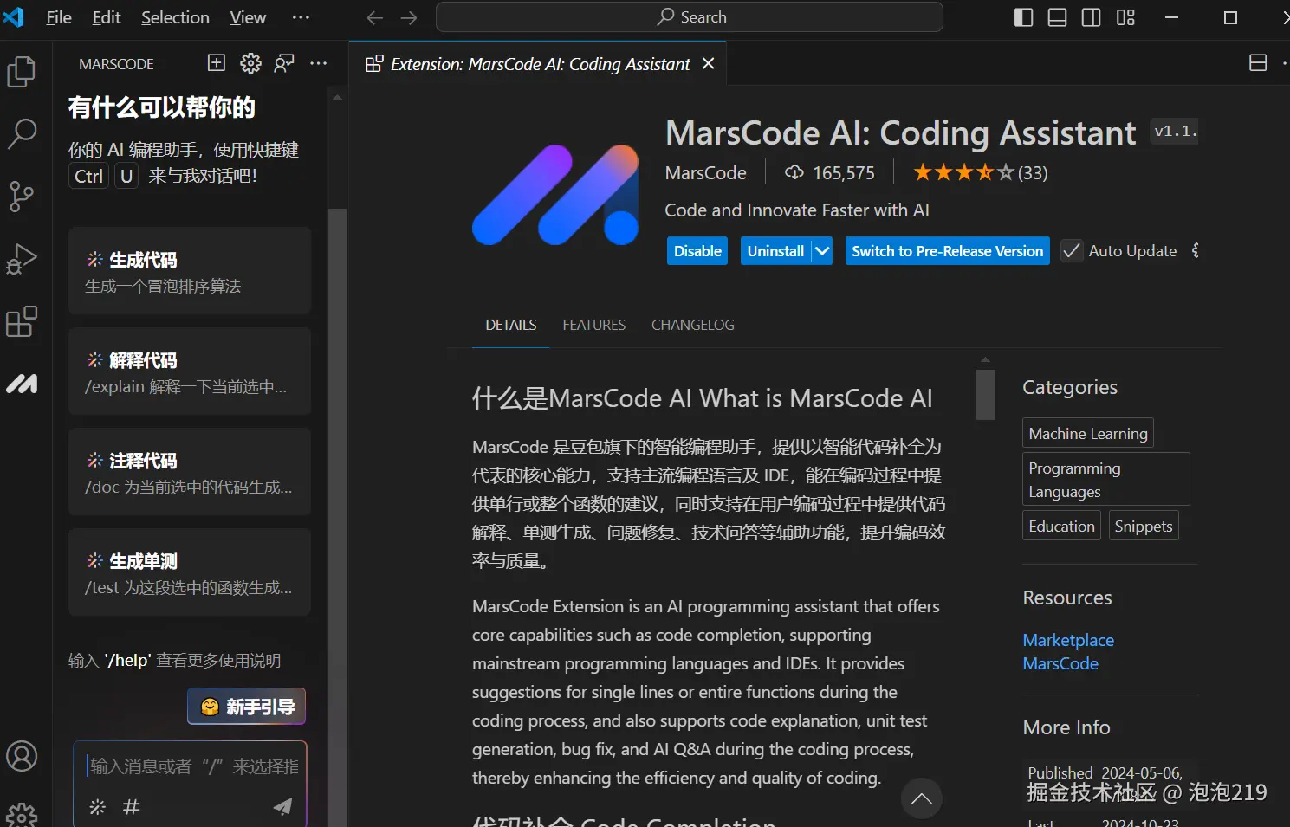
Task: Select the Education category
Action: tap(1061, 526)
